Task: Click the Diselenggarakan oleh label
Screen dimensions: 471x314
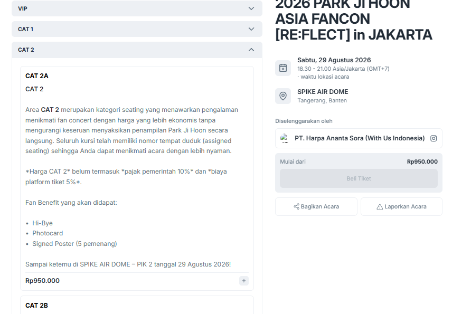Action: point(304,121)
